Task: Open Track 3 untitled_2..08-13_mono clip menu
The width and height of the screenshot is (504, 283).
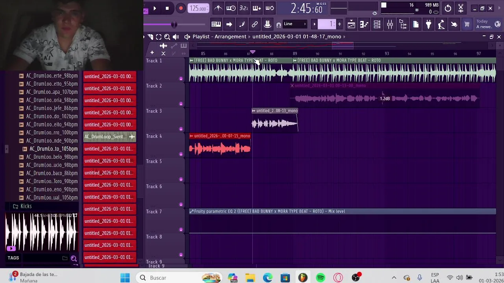Action: 254,111
